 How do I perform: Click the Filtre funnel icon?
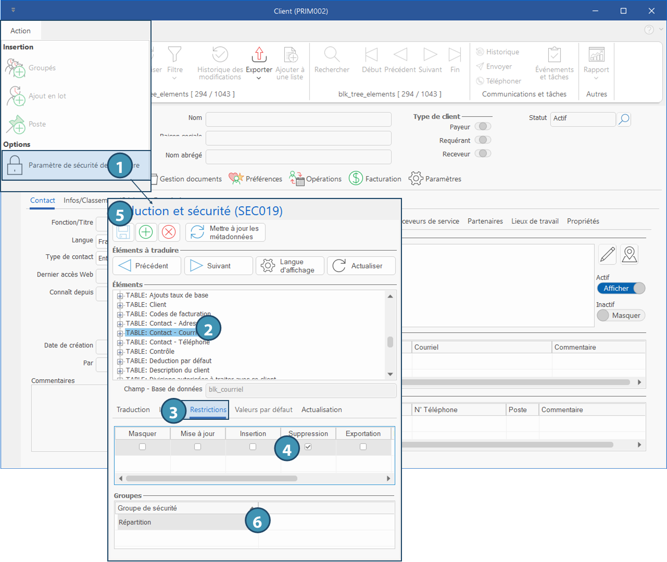[175, 55]
